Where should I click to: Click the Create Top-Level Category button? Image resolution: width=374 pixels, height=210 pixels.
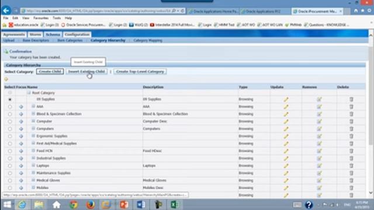[140, 71]
